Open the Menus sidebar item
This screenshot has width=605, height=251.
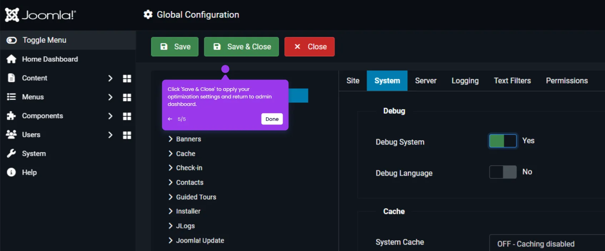[x=33, y=97]
